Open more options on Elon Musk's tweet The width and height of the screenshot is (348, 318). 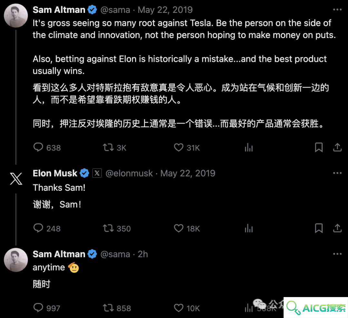pyautogui.click(x=337, y=173)
